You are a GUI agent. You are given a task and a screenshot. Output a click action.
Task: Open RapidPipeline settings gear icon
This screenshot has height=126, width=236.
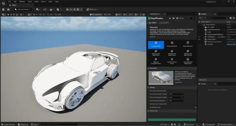point(173,18)
